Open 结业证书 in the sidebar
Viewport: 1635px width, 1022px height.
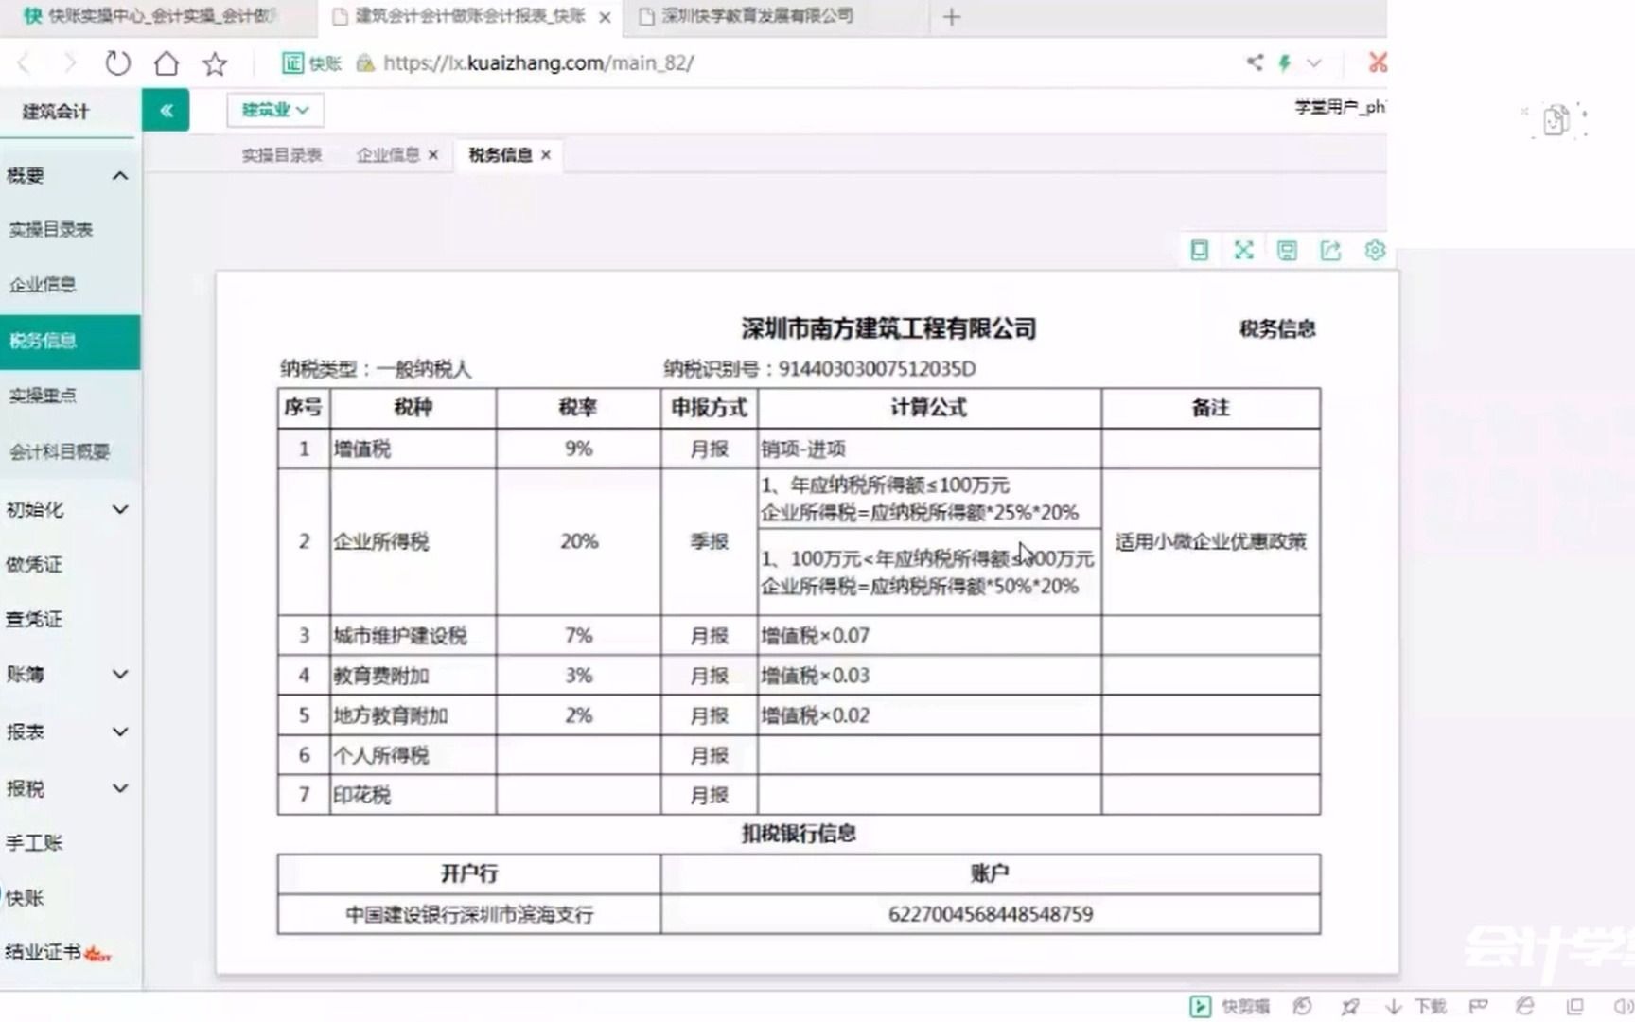[x=44, y=952]
